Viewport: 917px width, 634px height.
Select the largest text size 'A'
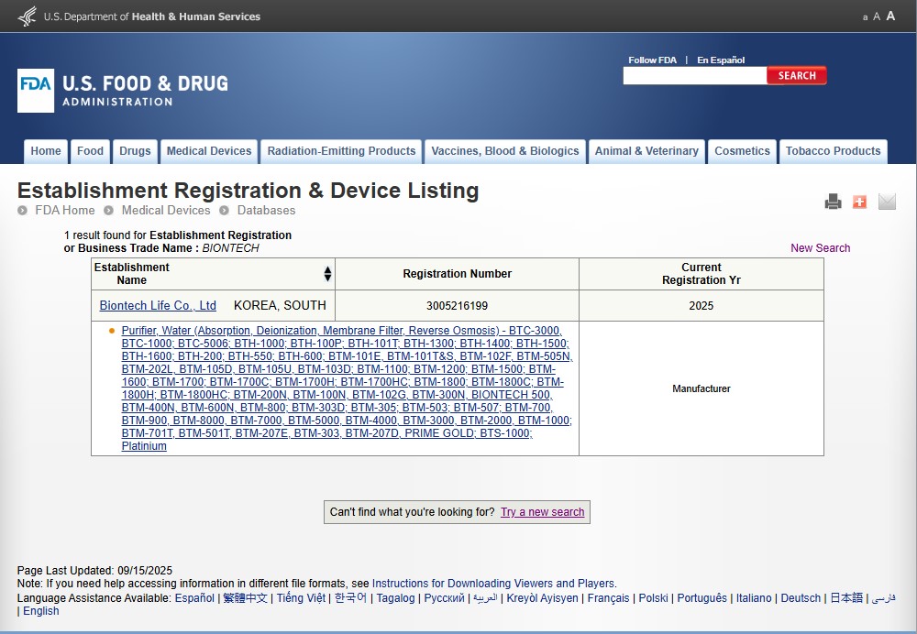tap(890, 16)
